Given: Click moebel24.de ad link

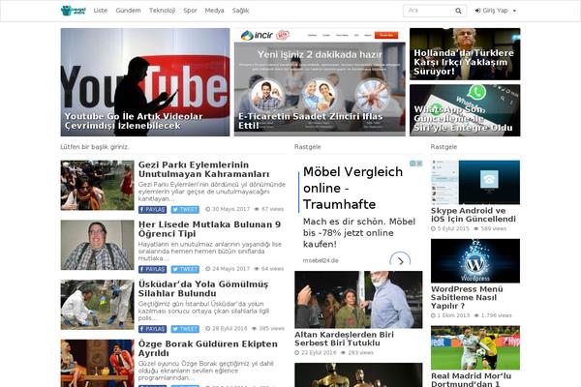Looking at the screenshot, I should click(x=321, y=260).
